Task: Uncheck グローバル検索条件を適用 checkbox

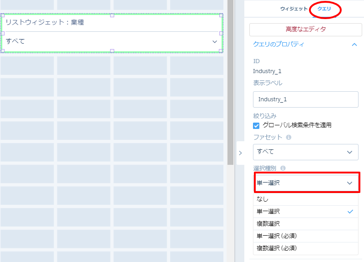Action: coord(256,125)
